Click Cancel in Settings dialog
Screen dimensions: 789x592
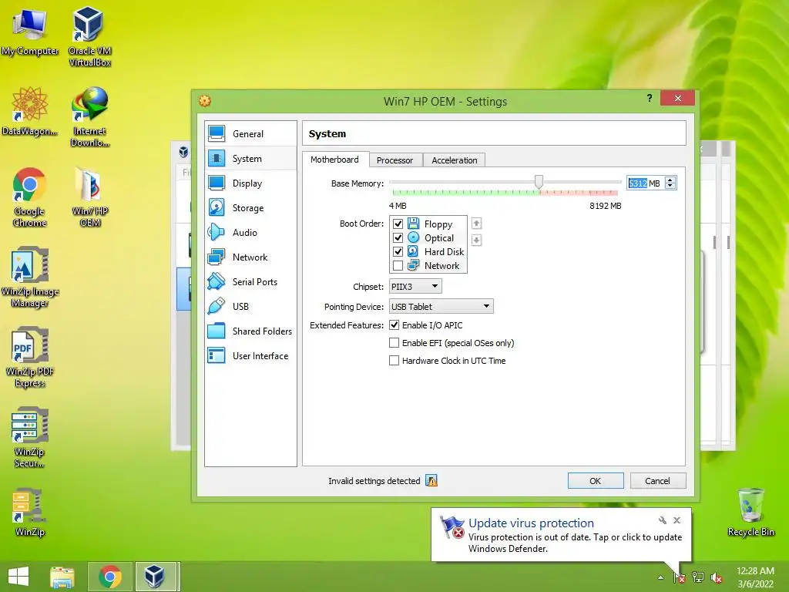click(658, 481)
